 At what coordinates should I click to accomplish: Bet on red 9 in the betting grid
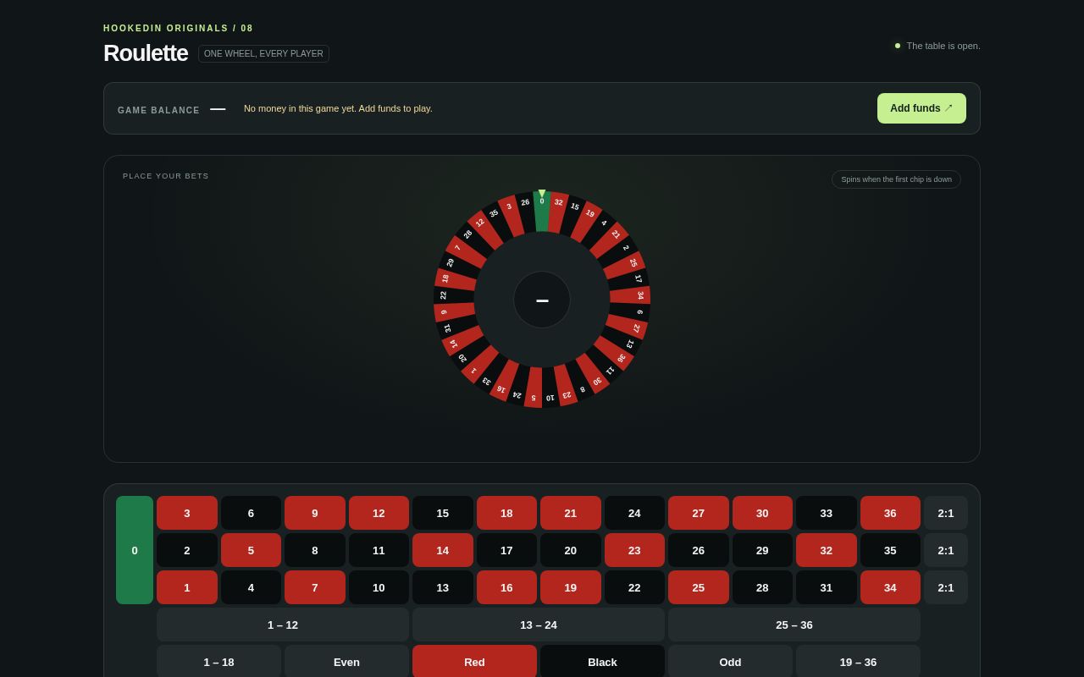click(315, 513)
